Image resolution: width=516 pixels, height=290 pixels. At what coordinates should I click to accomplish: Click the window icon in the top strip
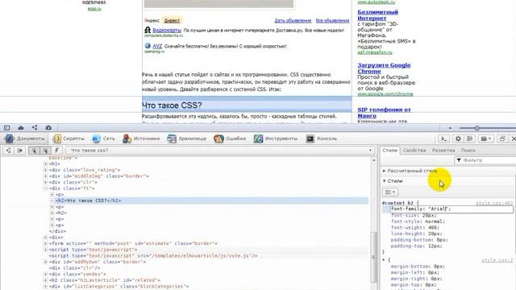click(7, 127)
